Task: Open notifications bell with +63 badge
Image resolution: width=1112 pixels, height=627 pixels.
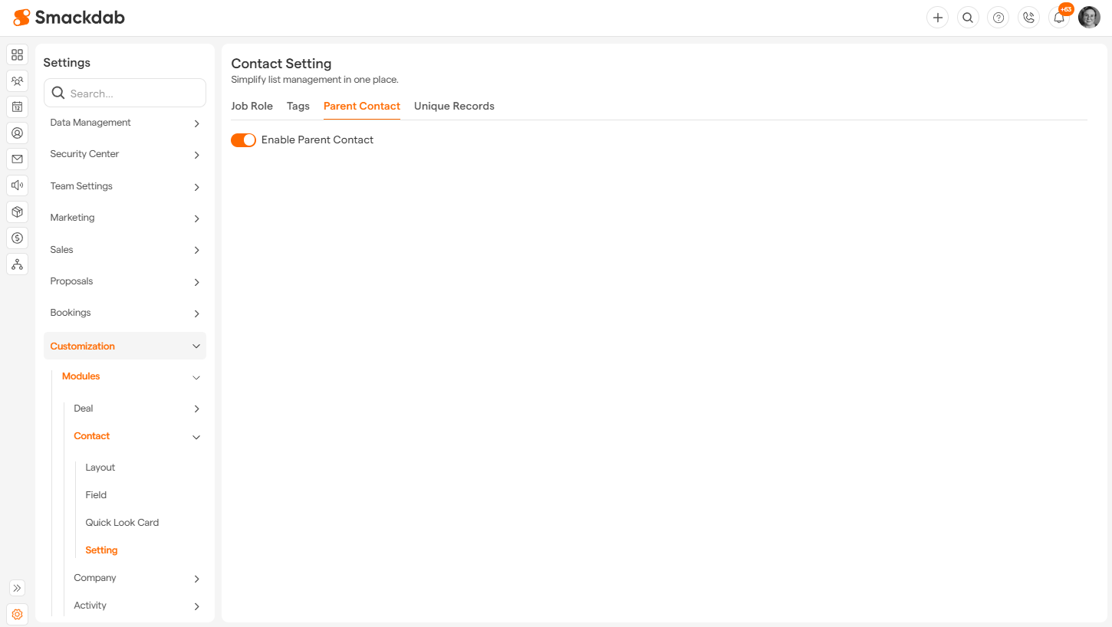Action: [x=1059, y=18]
